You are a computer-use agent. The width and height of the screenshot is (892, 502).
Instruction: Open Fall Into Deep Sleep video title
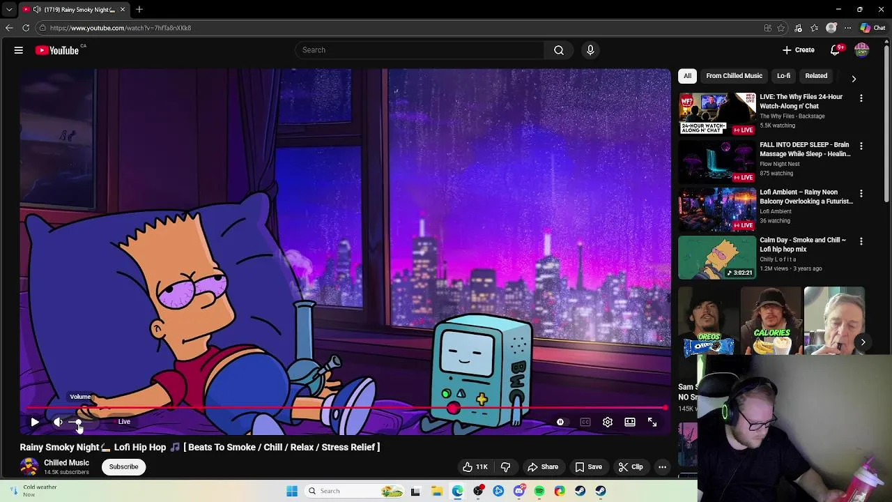point(805,149)
